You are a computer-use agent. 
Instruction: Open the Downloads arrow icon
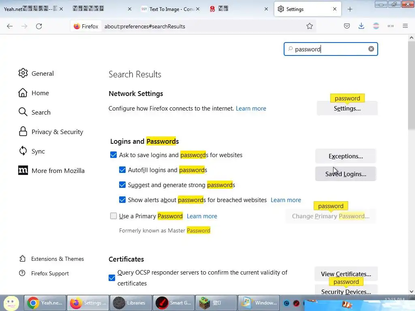[361, 26]
